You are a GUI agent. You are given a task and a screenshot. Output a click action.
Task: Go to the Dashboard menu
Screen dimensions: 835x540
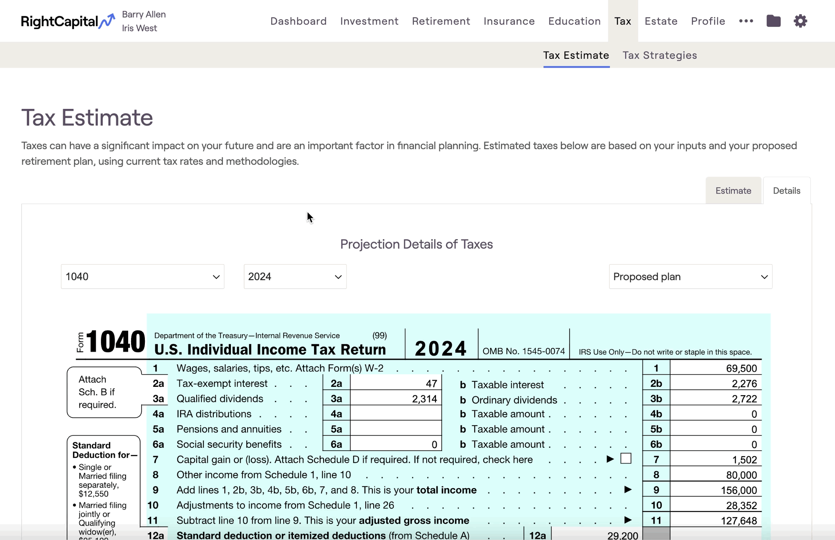[299, 21]
